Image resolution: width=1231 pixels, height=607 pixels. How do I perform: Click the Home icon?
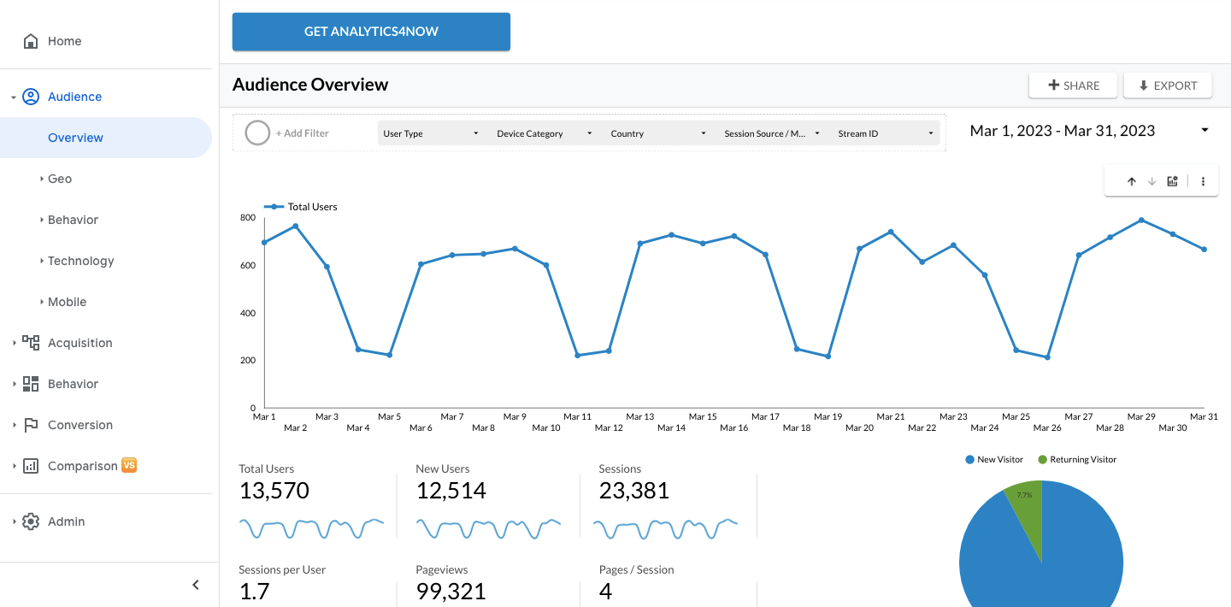tap(31, 40)
